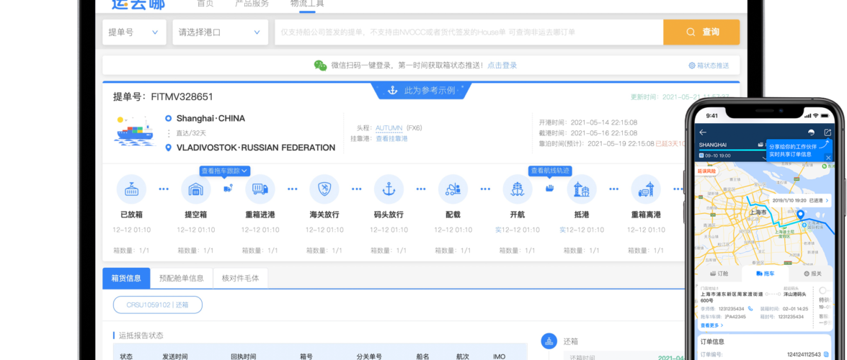
Task: Click the small ship route icon before 抵港
Action: tap(550, 189)
